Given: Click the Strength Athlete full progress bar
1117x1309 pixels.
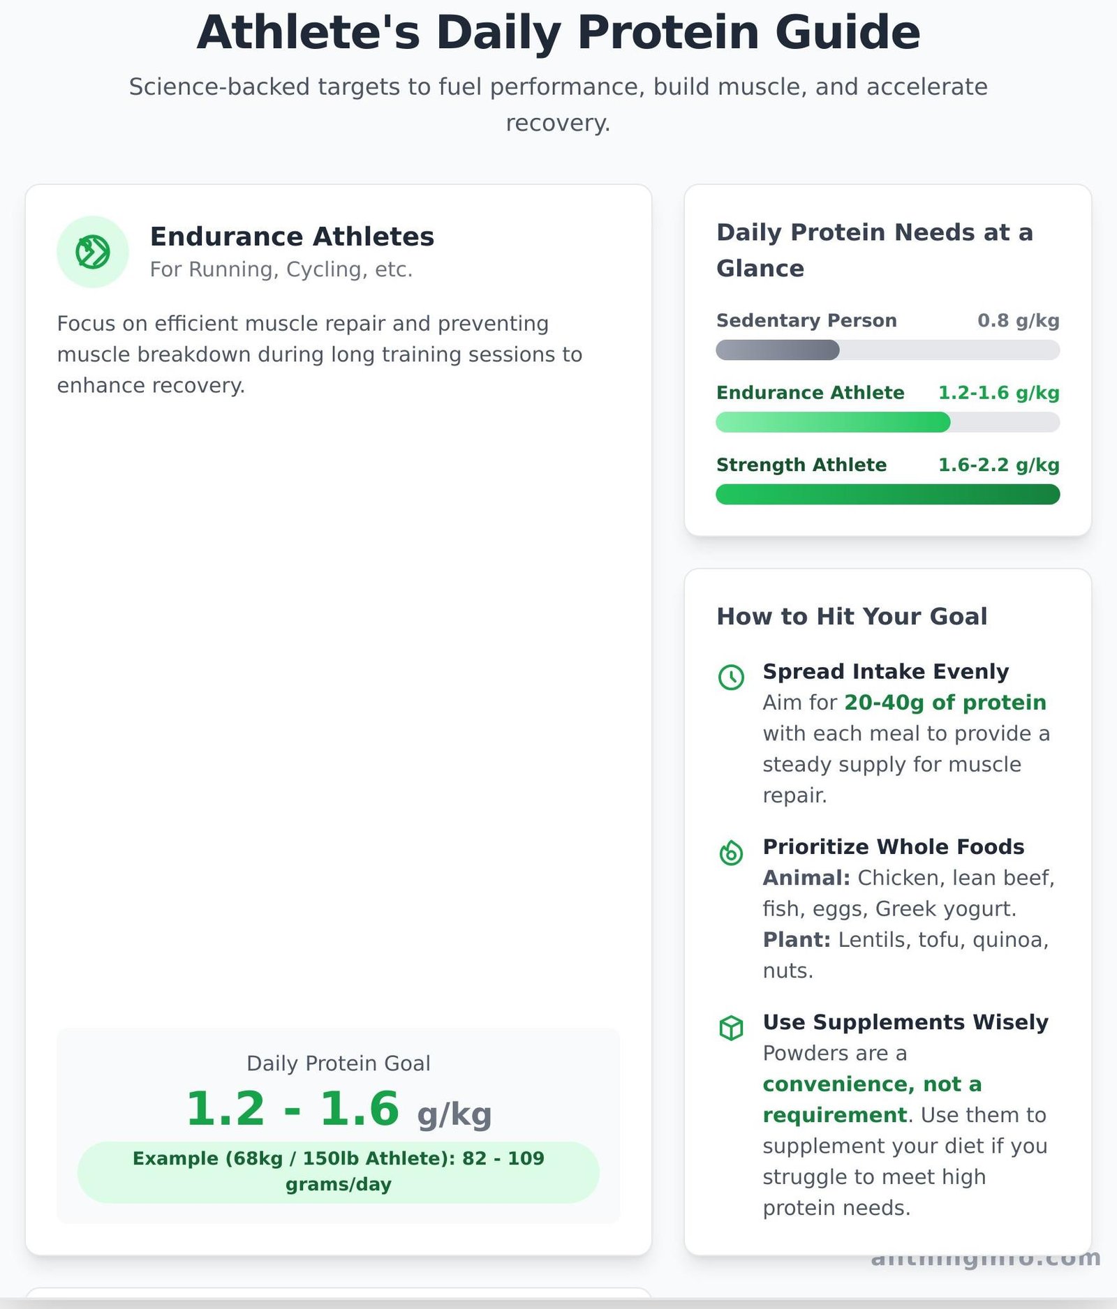Looking at the screenshot, I should click(887, 495).
